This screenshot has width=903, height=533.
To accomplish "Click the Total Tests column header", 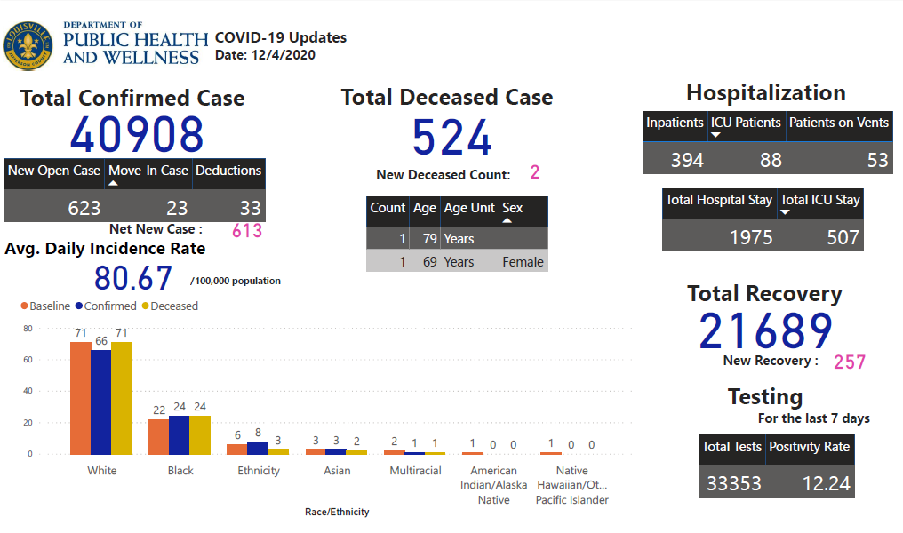I will [731, 448].
